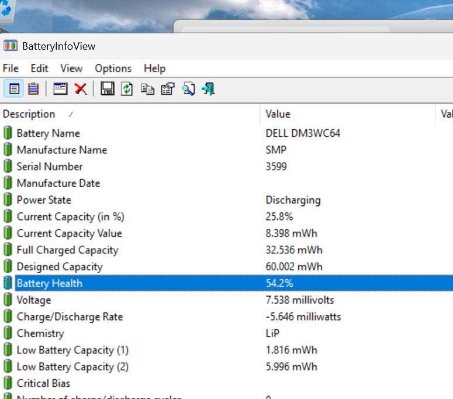Open the View menu
The image size is (453, 399).
point(71,68)
